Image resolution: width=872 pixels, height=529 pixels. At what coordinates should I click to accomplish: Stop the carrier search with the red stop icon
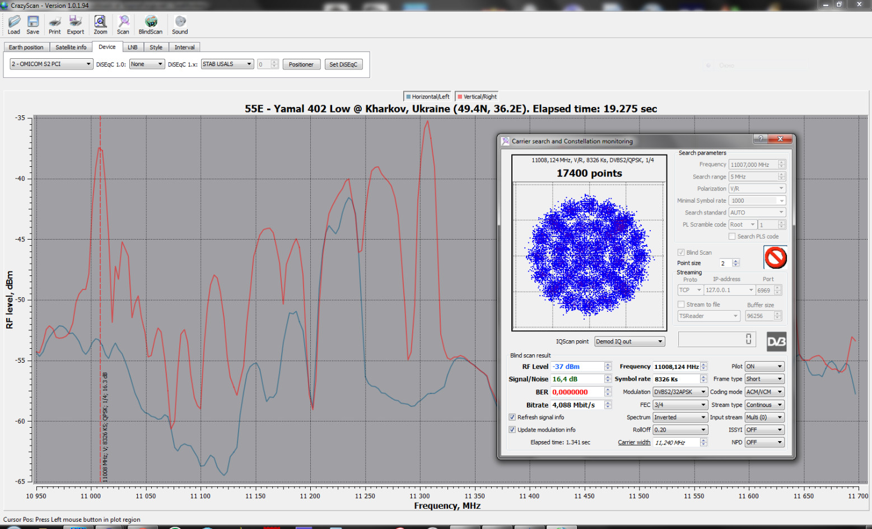776,258
